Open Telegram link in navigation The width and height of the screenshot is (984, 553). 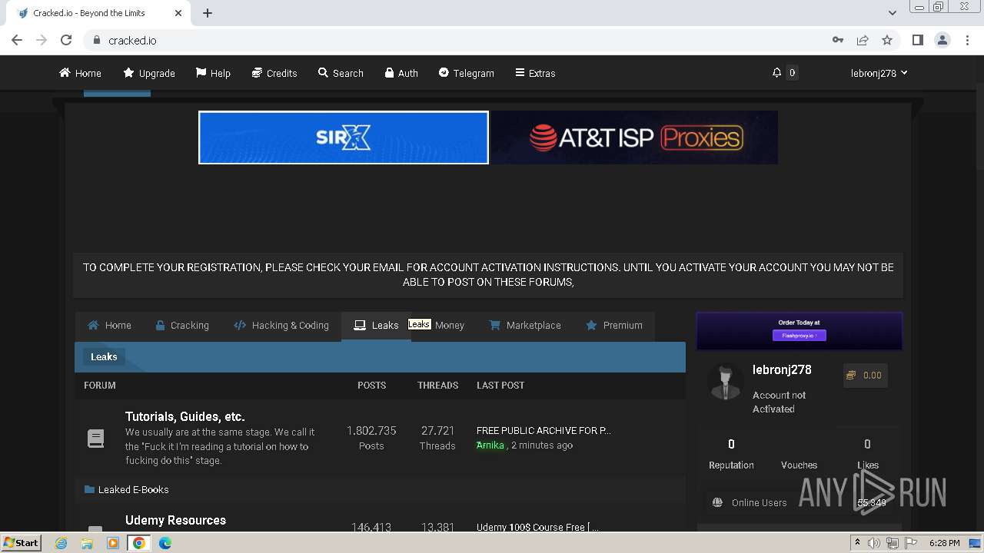click(x=467, y=73)
